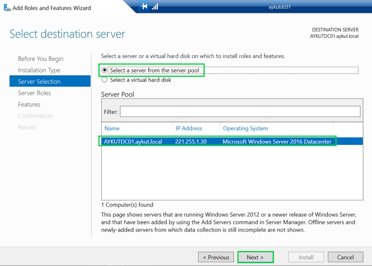This screenshot has width=372, height=266.
Task: Click the signal strength bars icon
Action: (x=155, y=6)
